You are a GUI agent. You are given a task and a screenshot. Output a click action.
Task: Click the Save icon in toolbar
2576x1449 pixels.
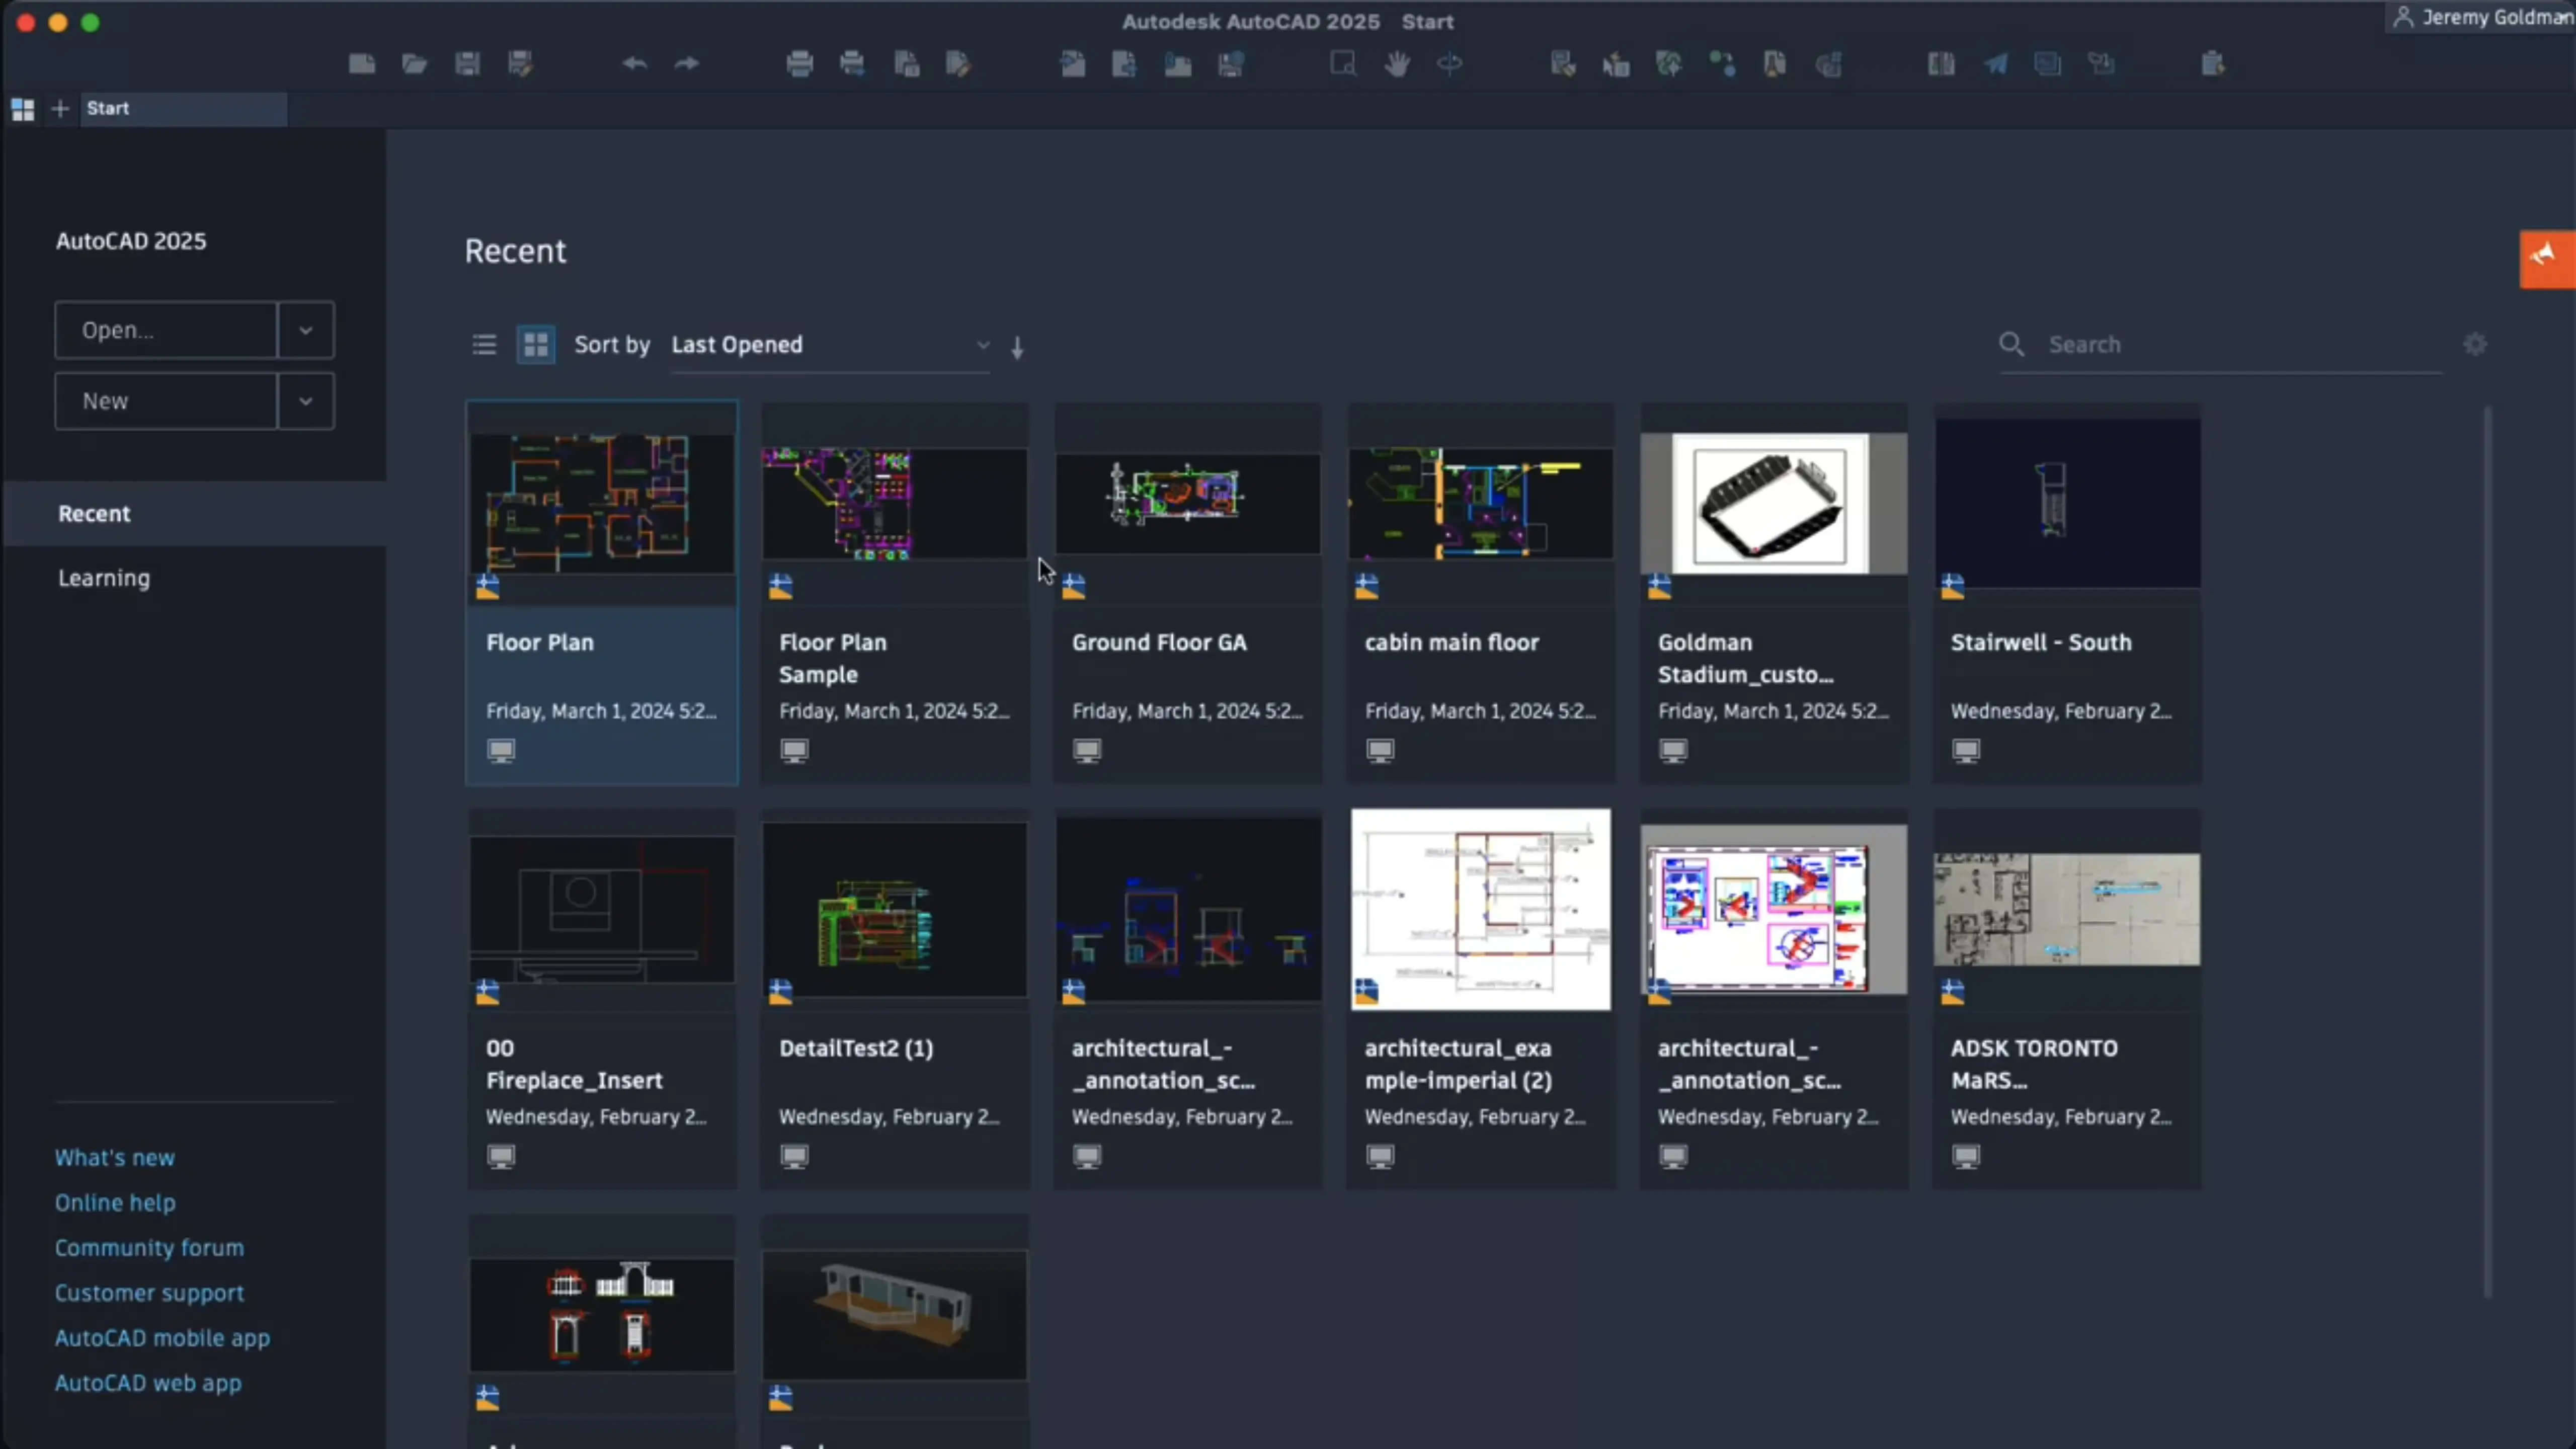pyautogui.click(x=467, y=64)
